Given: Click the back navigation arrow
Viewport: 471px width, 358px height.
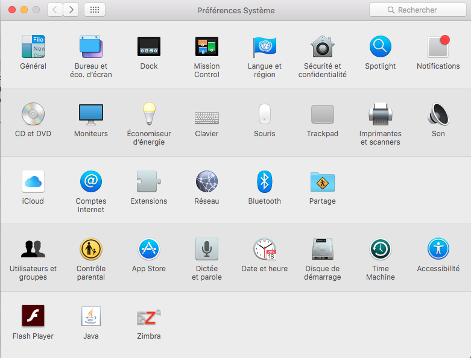Looking at the screenshot, I should (55, 10).
